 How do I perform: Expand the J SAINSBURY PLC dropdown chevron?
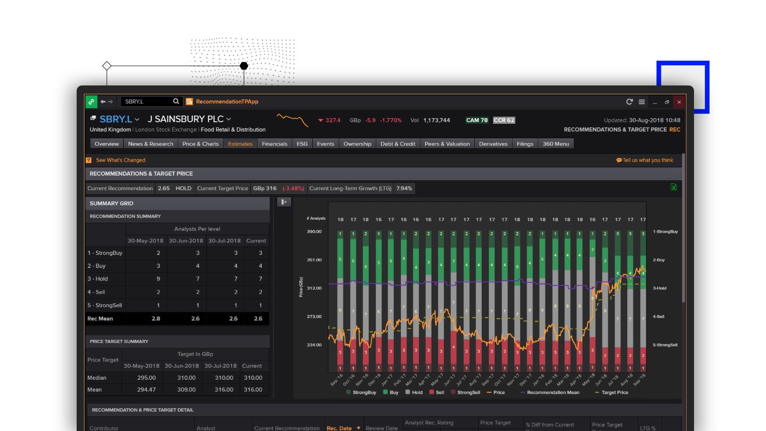tap(229, 119)
